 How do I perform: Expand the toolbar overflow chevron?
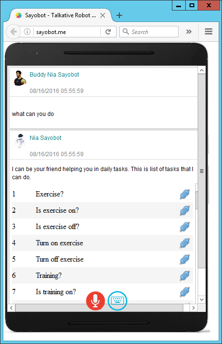(189, 32)
